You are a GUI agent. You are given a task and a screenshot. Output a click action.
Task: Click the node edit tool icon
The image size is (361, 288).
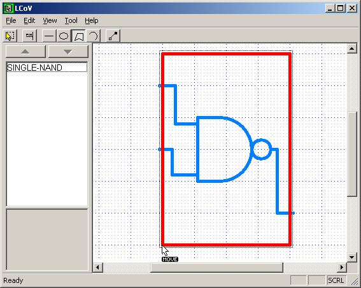coord(113,36)
